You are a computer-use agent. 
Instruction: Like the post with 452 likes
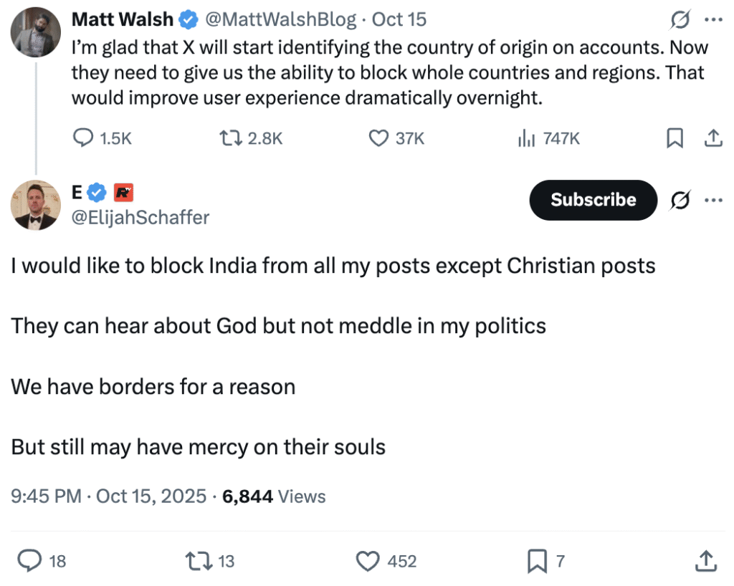368,561
